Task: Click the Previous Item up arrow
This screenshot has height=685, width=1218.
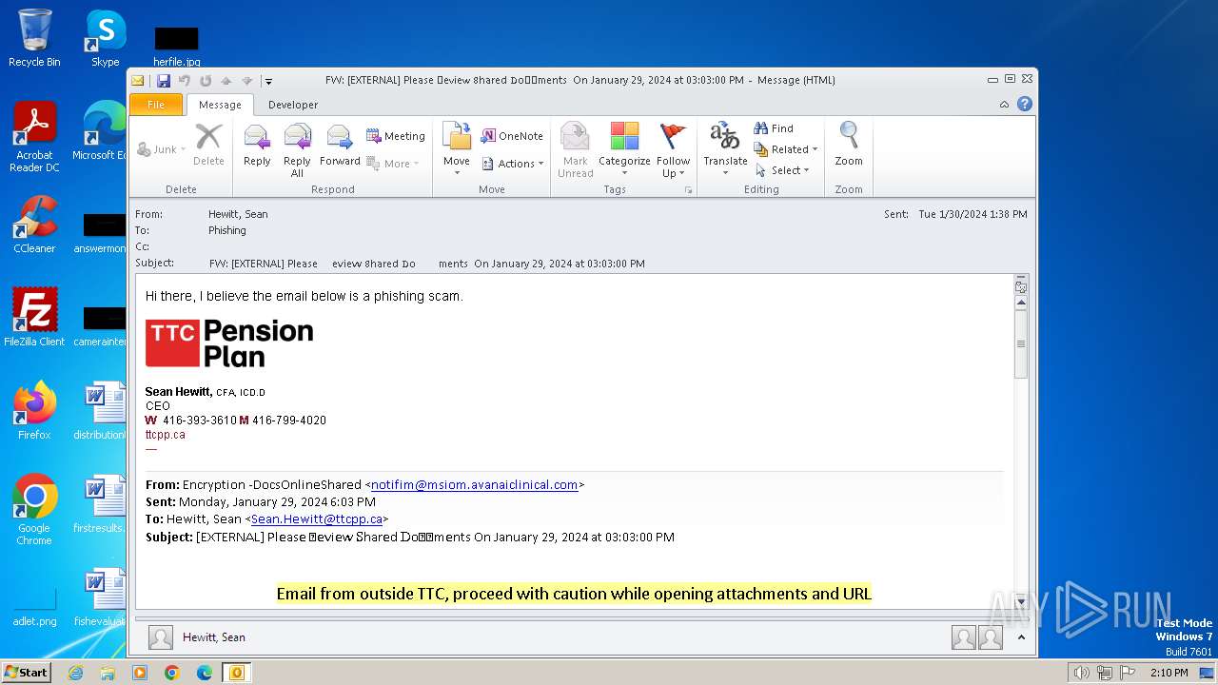Action: (226, 81)
